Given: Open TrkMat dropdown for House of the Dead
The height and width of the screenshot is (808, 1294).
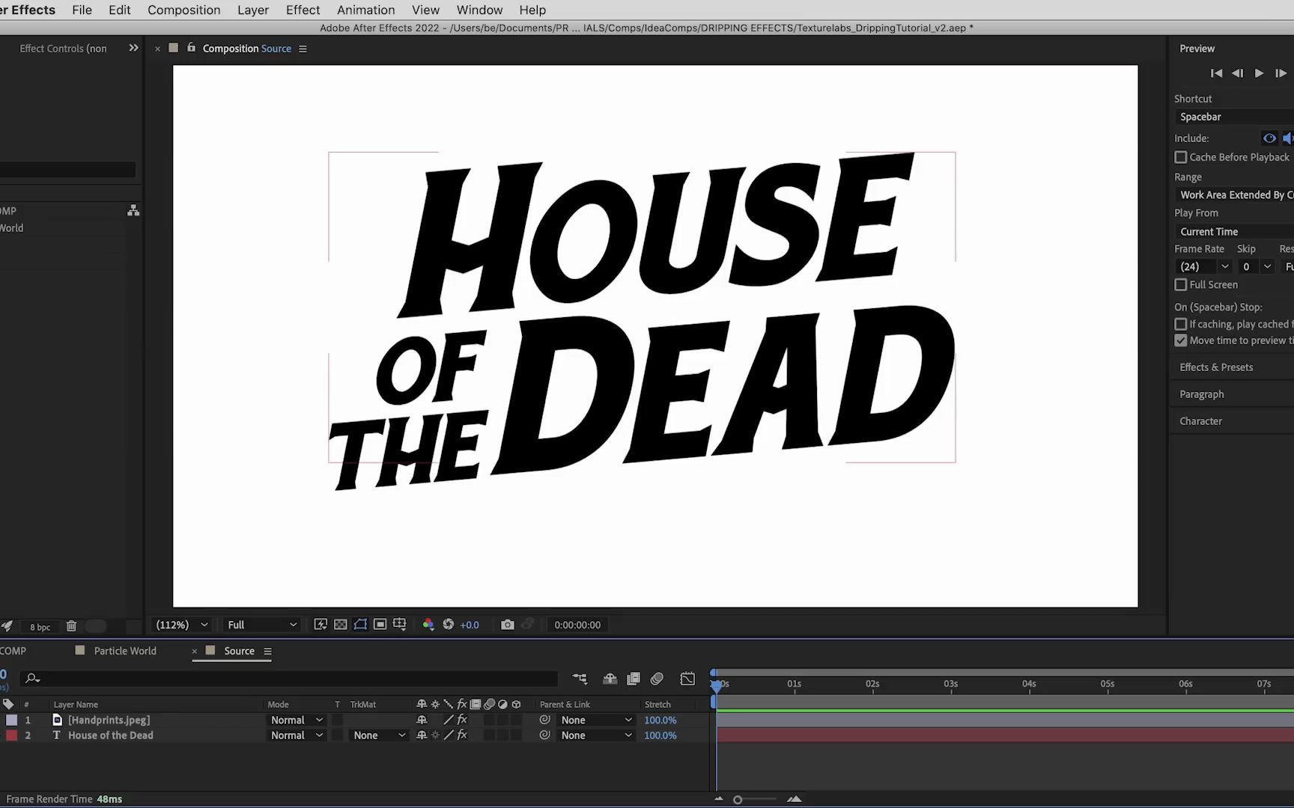Looking at the screenshot, I should click(x=379, y=735).
